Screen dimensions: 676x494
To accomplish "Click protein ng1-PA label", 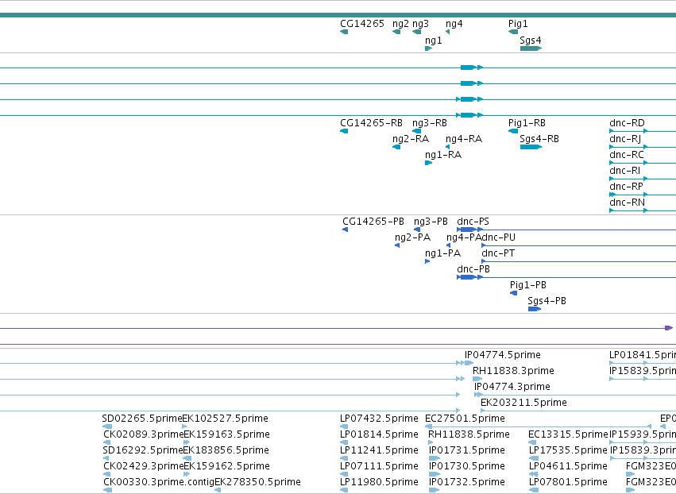I will click(442, 254).
